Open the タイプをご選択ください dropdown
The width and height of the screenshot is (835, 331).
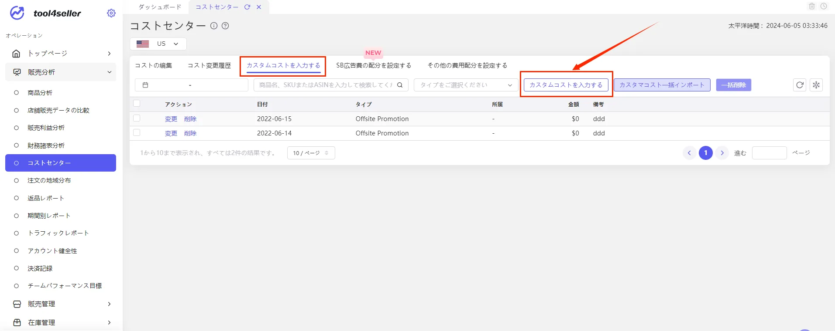point(466,85)
